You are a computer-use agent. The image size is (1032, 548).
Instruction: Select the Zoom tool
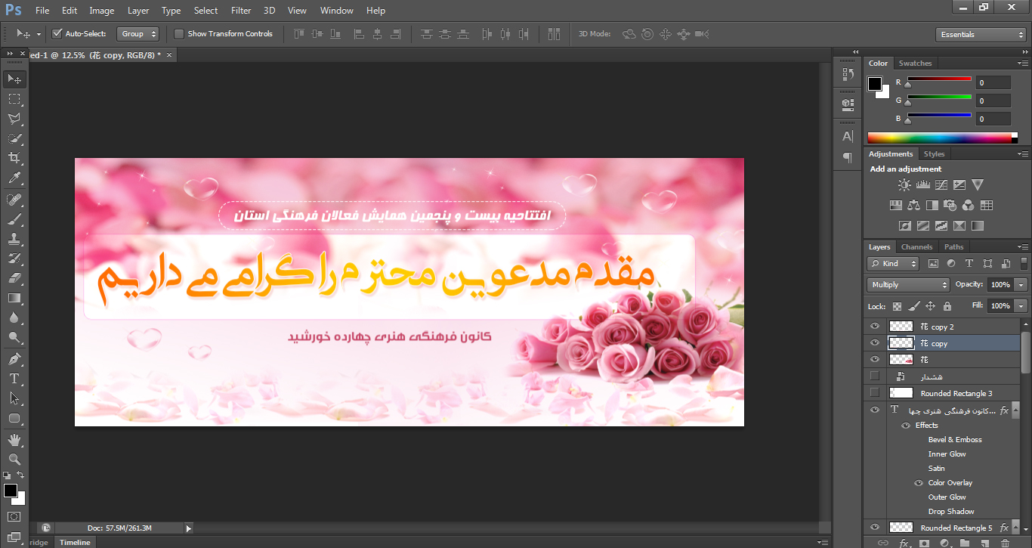14,459
